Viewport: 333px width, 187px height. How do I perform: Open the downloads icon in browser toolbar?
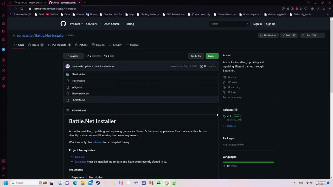tap(324, 9)
